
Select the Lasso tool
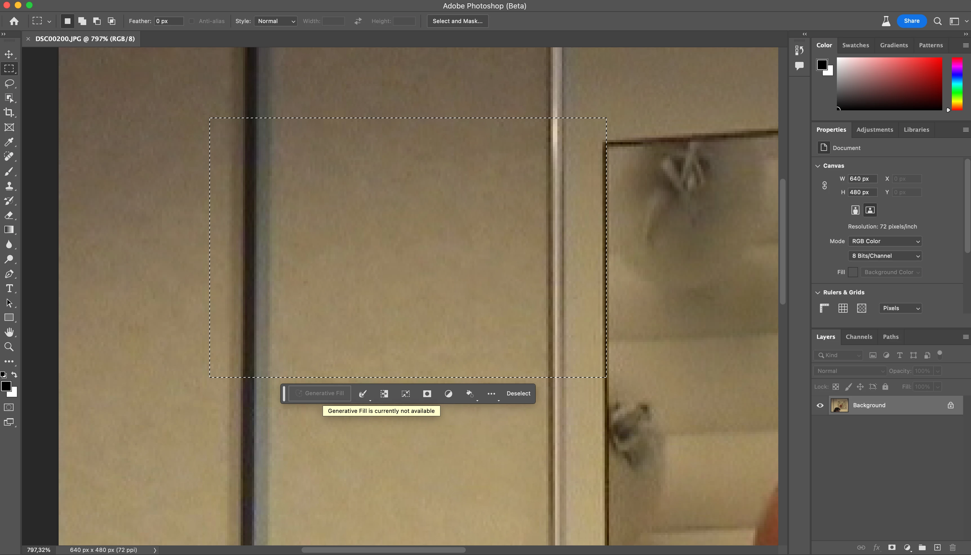pos(9,84)
